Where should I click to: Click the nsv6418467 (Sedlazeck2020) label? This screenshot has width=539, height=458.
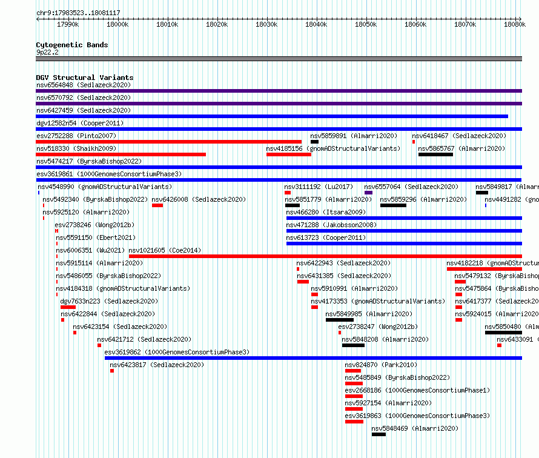459,136
